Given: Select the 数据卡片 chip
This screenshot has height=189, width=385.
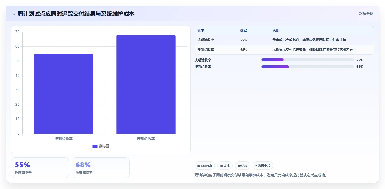Looking at the screenshot, I should (263, 166).
